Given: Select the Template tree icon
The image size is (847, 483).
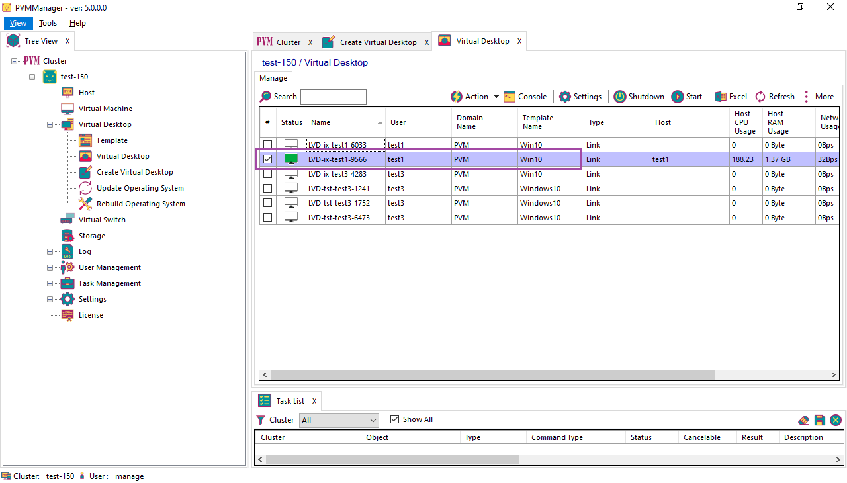Looking at the screenshot, I should [85, 140].
